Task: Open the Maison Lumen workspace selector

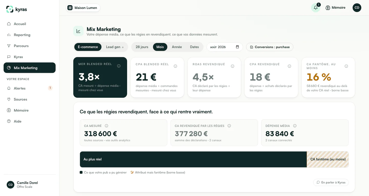Action: click(x=83, y=8)
